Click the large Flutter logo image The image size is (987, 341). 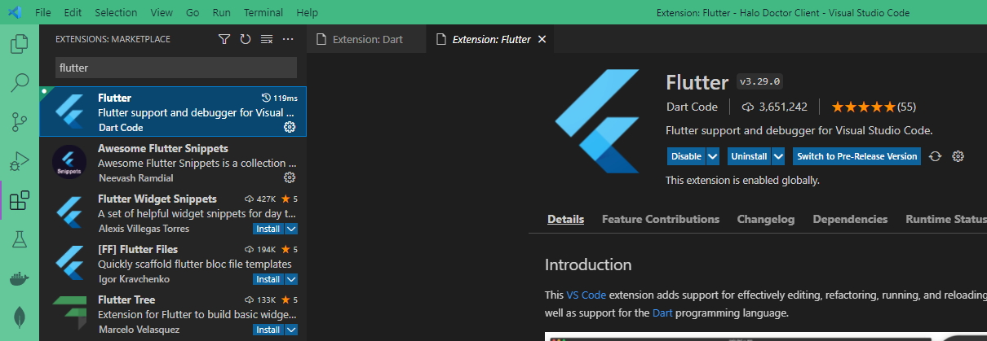598,122
